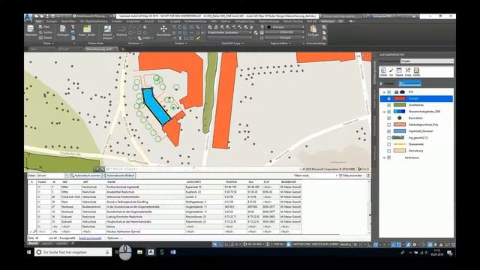
Task: Click the new drawing tab plus button
Action: pyautogui.click(x=123, y=49)
